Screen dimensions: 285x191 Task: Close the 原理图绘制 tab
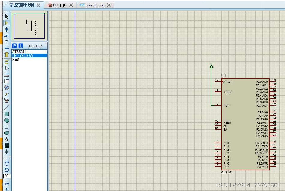tap(39, 5)
